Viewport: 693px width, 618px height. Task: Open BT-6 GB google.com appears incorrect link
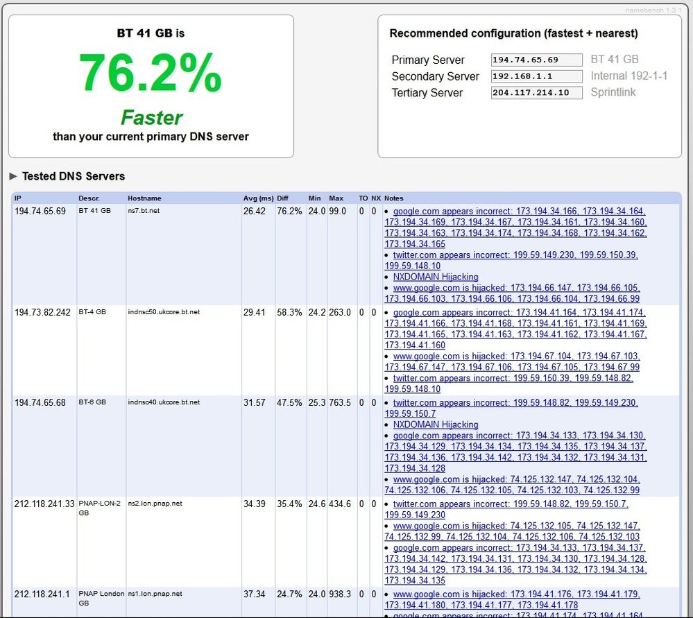point(515,452)
